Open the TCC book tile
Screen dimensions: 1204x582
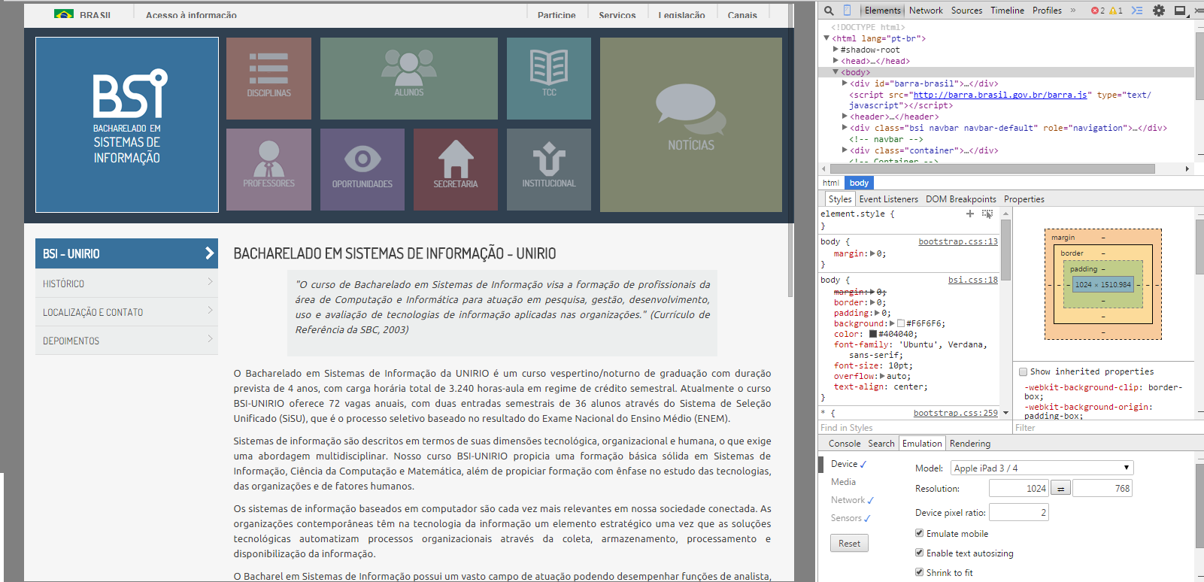point(549,78)
